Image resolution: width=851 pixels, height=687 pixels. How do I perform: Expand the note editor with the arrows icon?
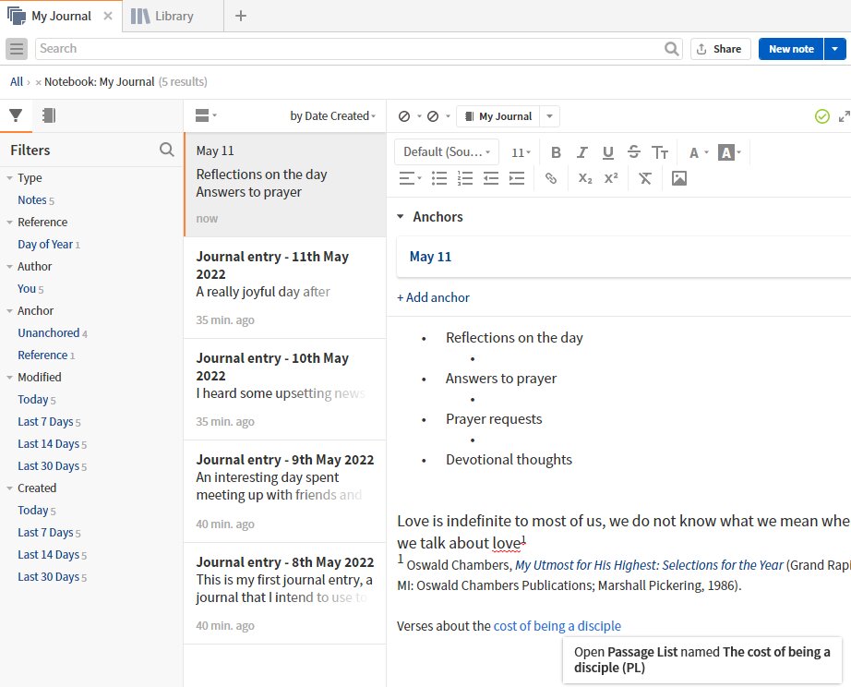pyautogui.click(x=844, y=116)
